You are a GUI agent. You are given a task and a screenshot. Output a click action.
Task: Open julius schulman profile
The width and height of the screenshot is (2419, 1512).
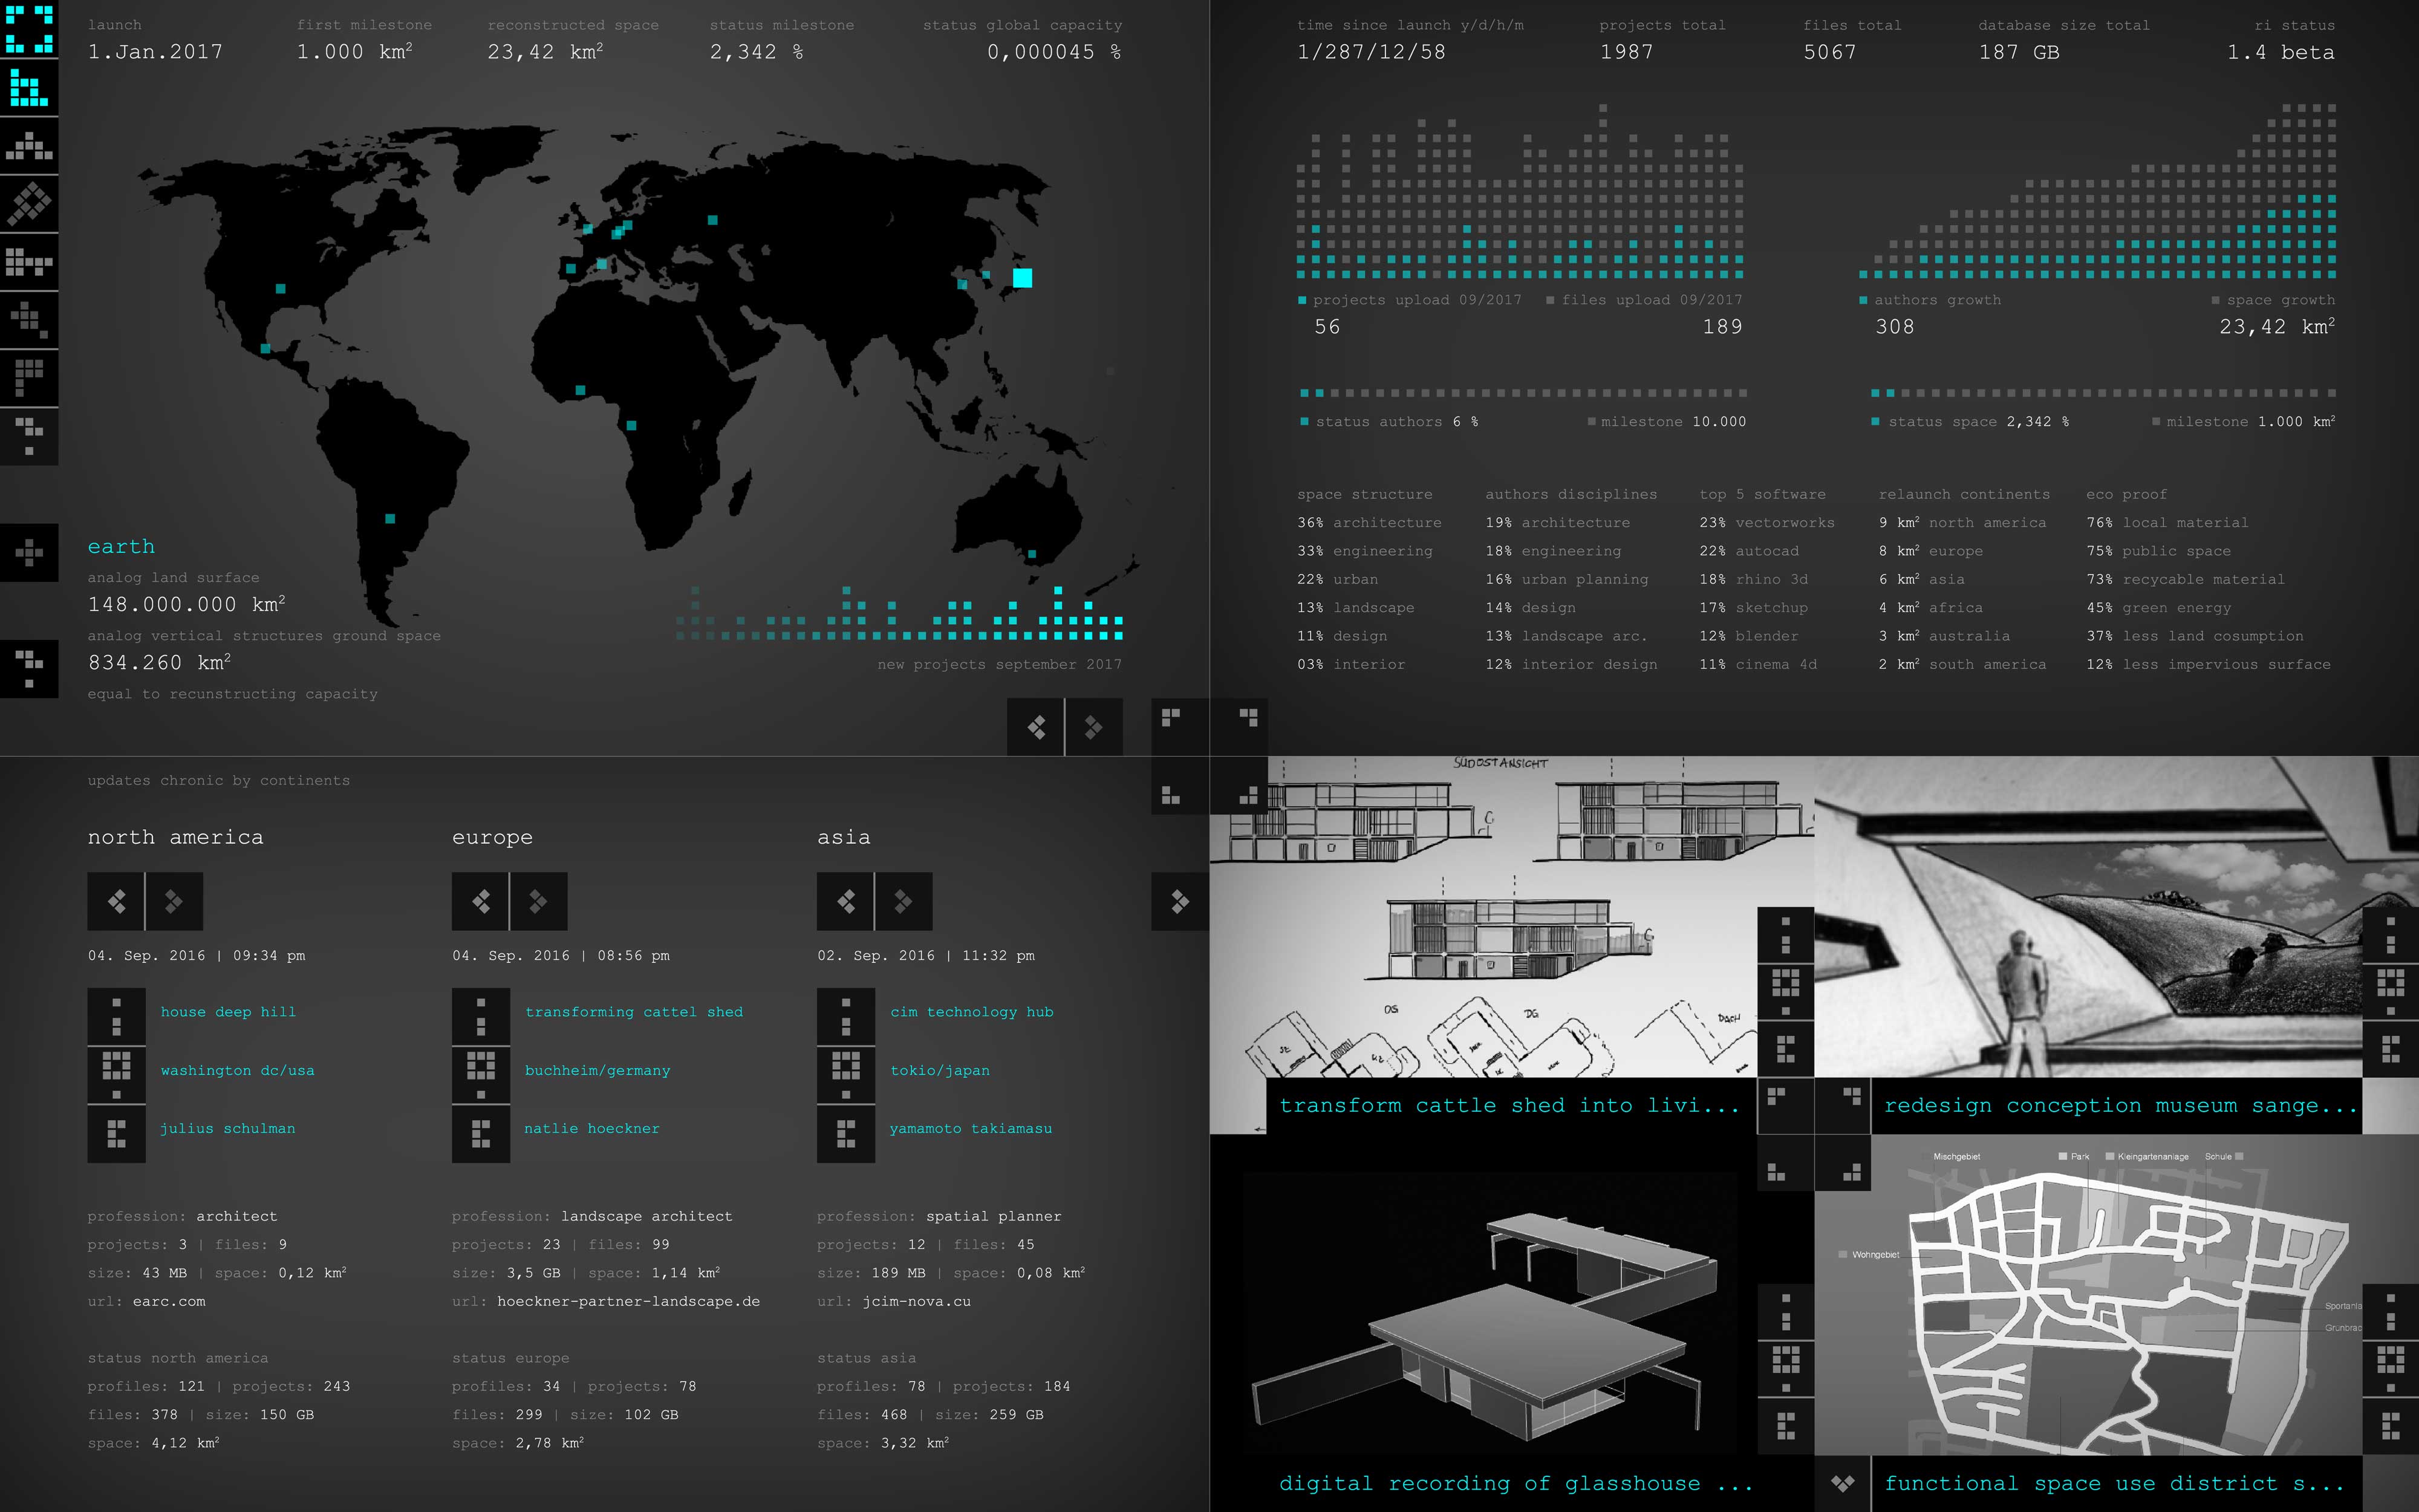coord(228,1128)
